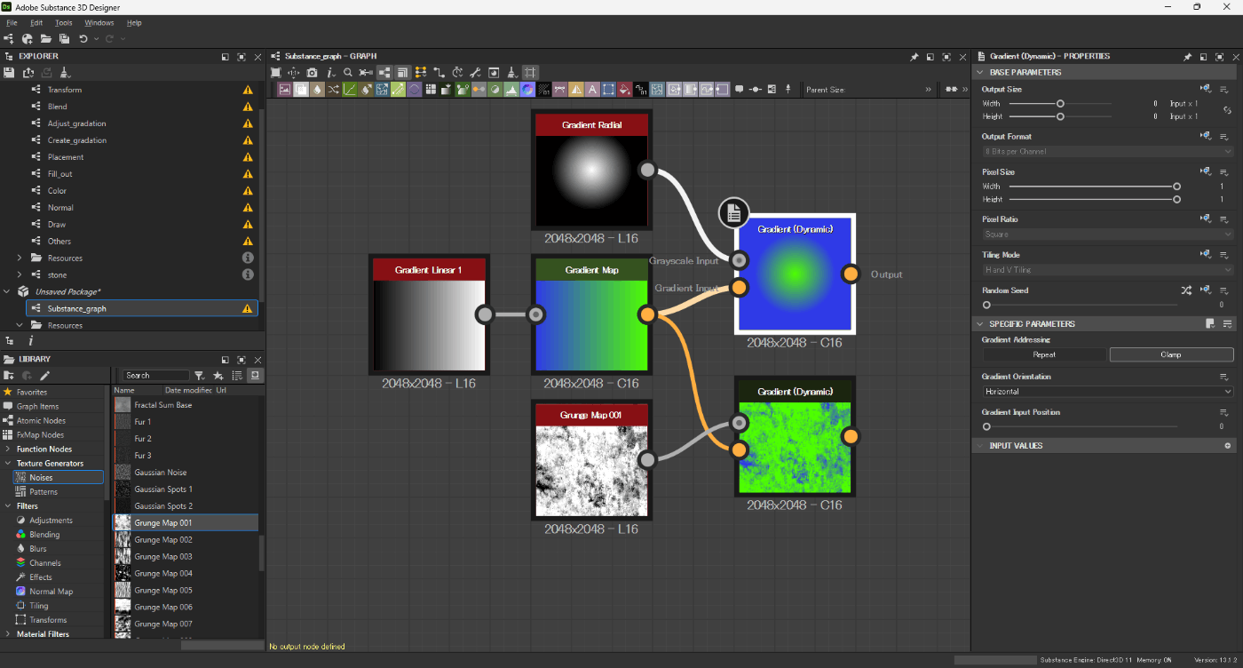Select Gaussian Noise in the Library list

point(186,472)
